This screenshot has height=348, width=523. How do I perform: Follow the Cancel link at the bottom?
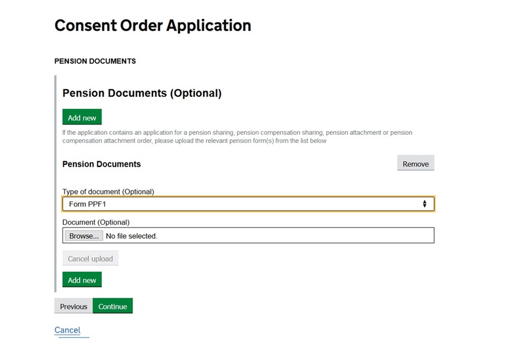(x=68, y=330)
